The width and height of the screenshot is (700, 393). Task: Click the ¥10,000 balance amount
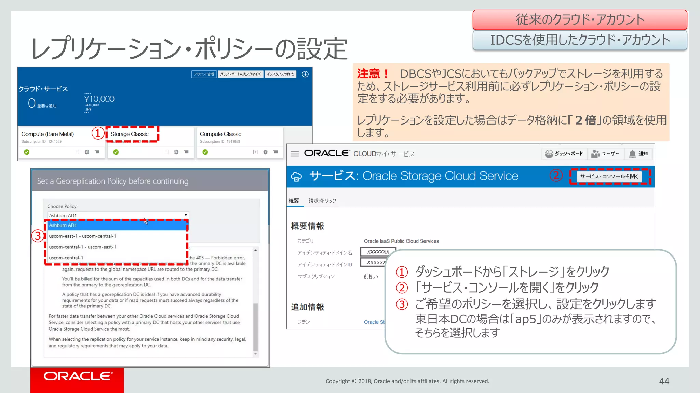click(99, 99)
